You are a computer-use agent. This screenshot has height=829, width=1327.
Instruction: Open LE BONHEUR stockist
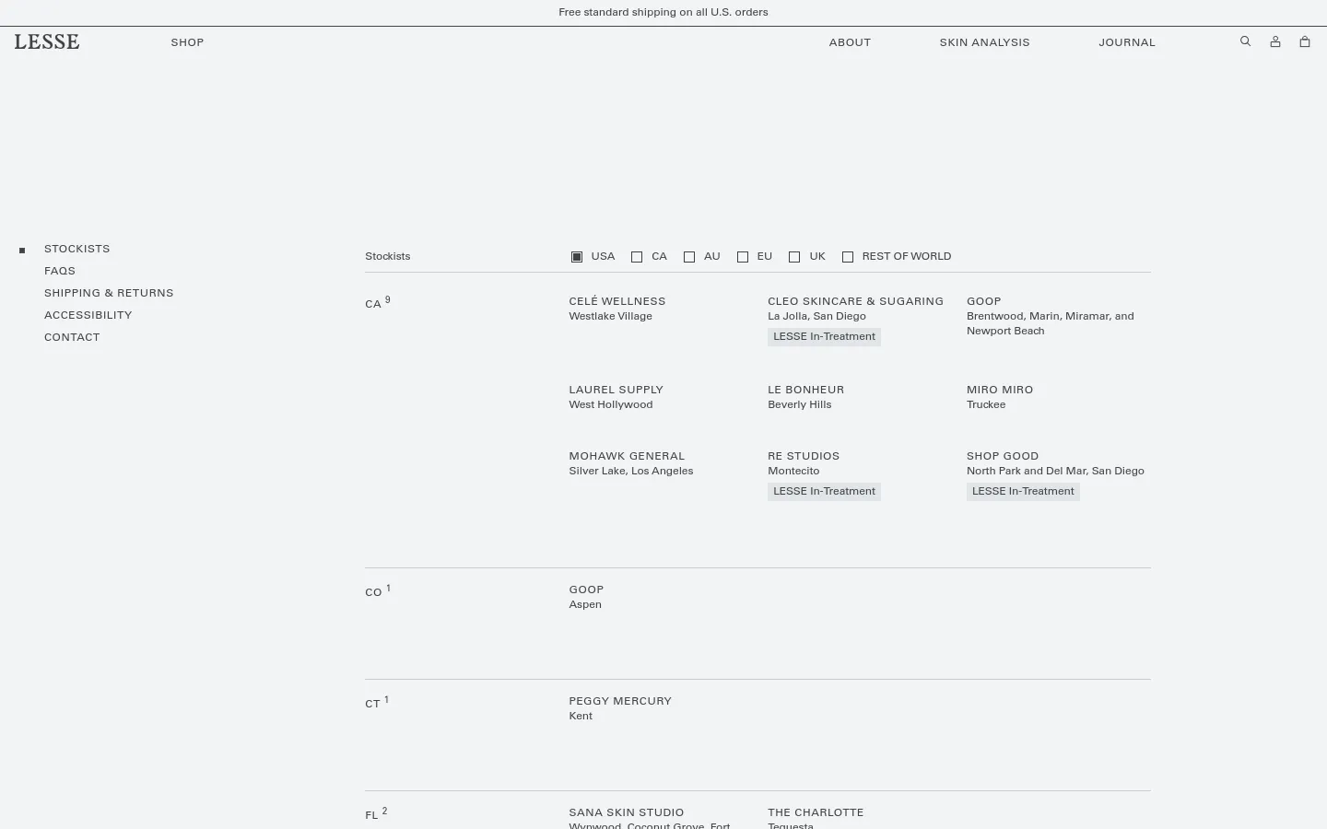click(x=805, y=390)
